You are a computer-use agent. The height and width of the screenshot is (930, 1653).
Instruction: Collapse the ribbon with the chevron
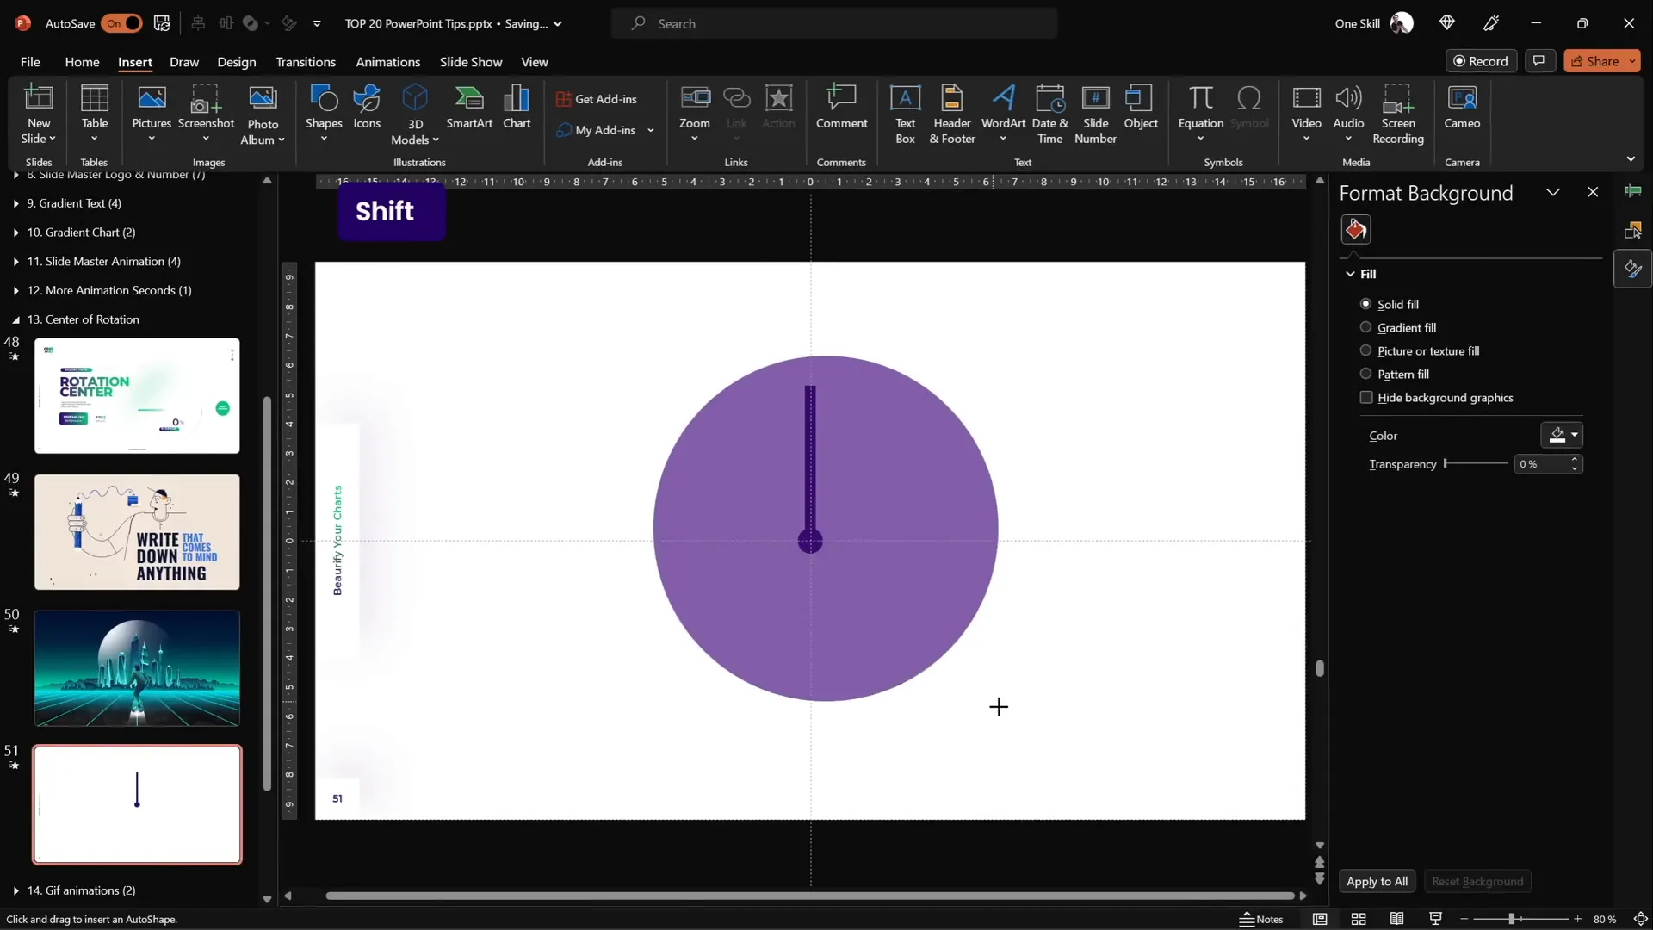pyautogui.click(x=1631, y=159)
